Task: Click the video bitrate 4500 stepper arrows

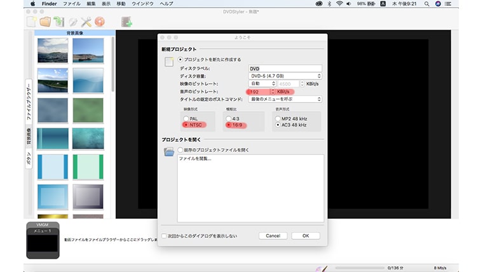Action: pyautogui.click(x=302, y=84)
